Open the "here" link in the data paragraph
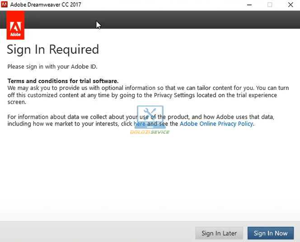 pyautogui.click(x=140, y=124)
